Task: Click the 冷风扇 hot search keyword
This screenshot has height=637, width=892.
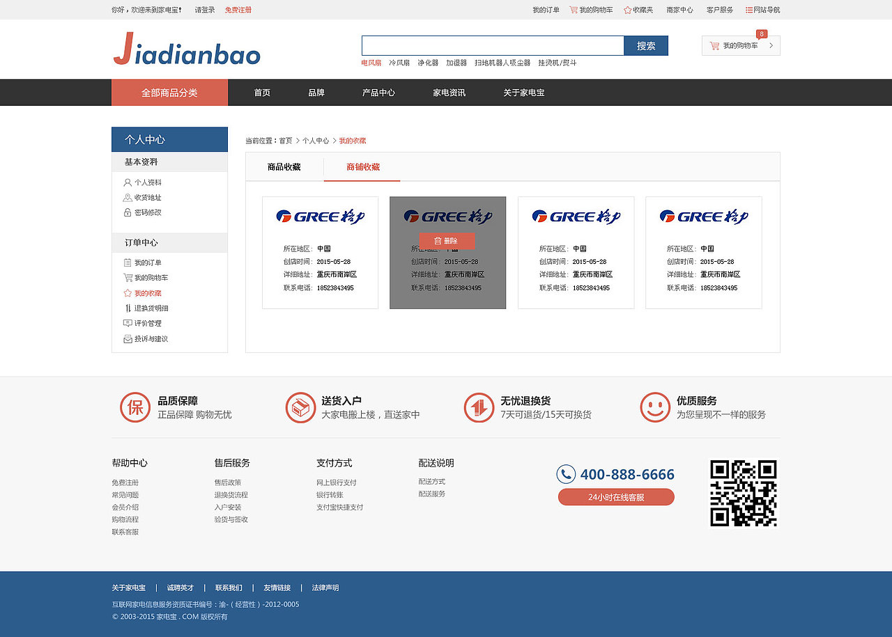Action: pyautogui.click(x=399, y=63)
